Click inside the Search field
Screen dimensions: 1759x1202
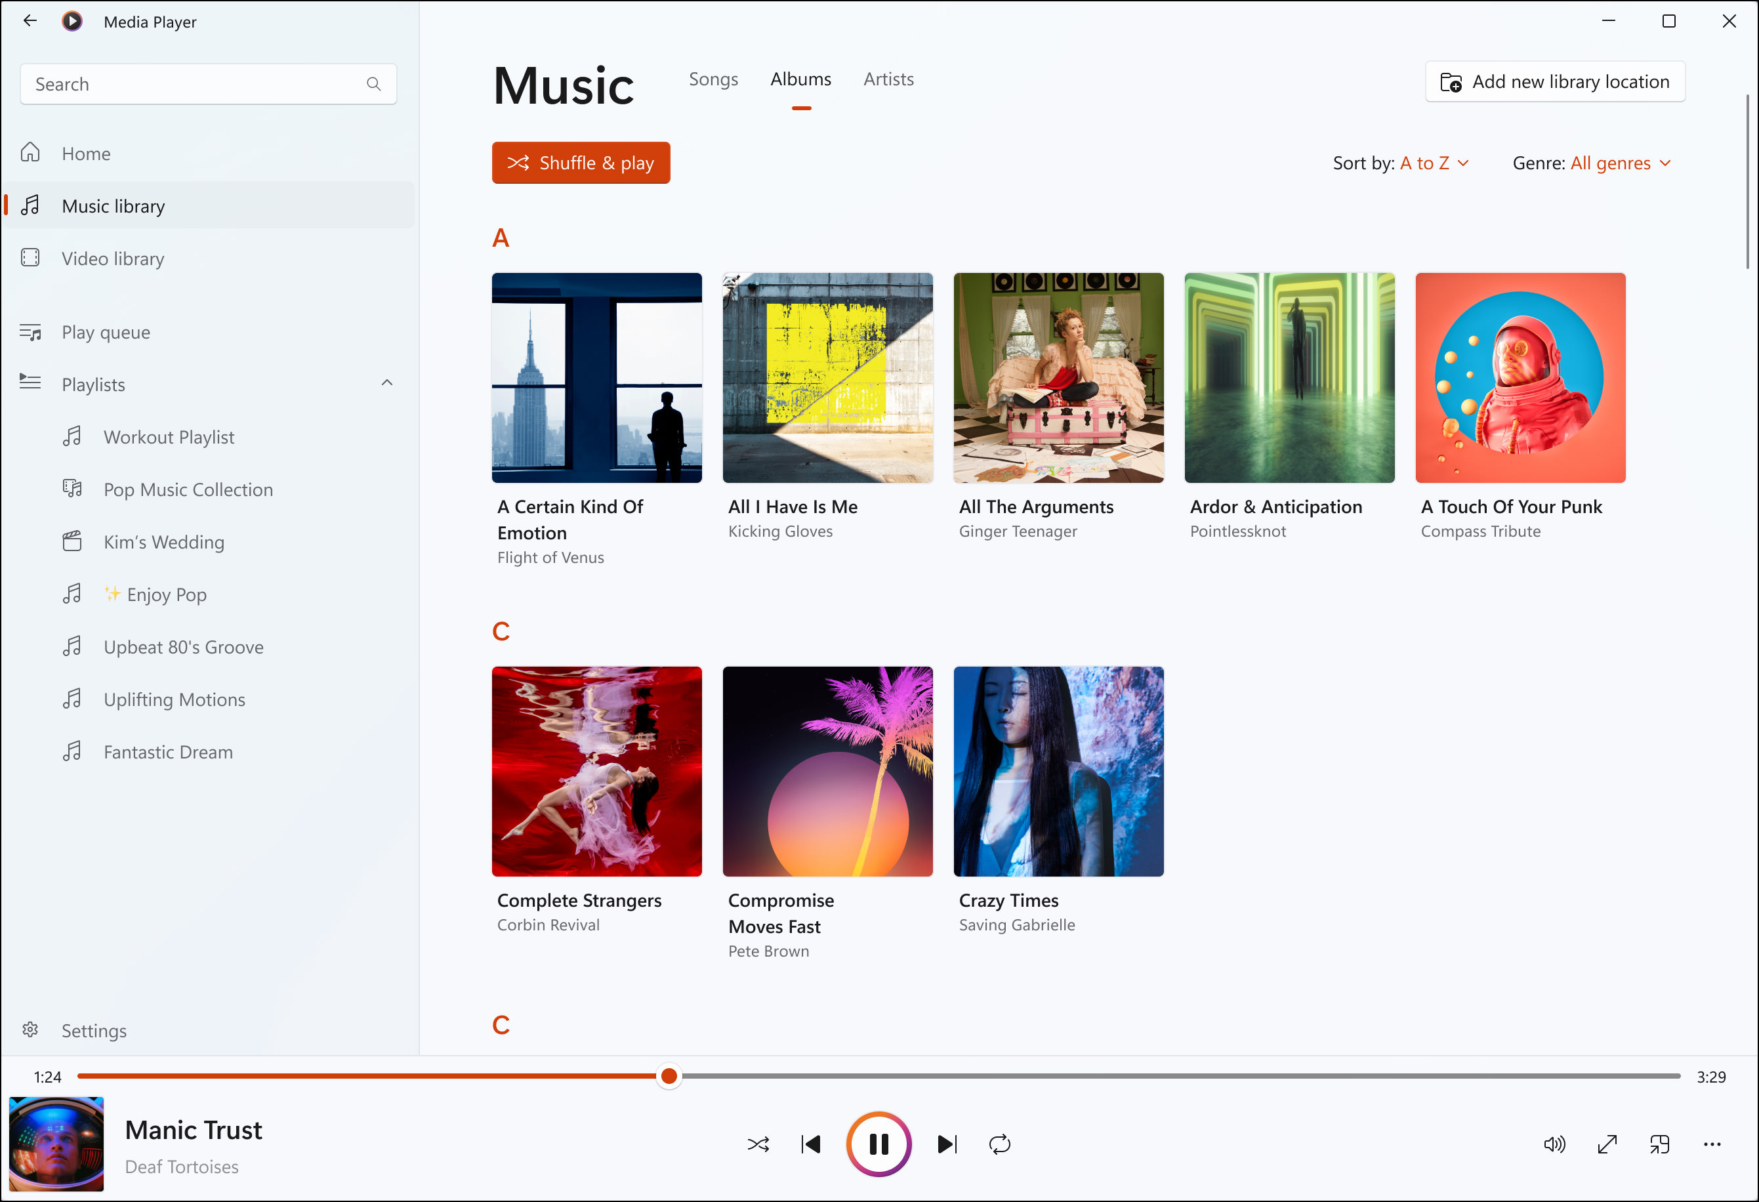[x=208, y=84]
